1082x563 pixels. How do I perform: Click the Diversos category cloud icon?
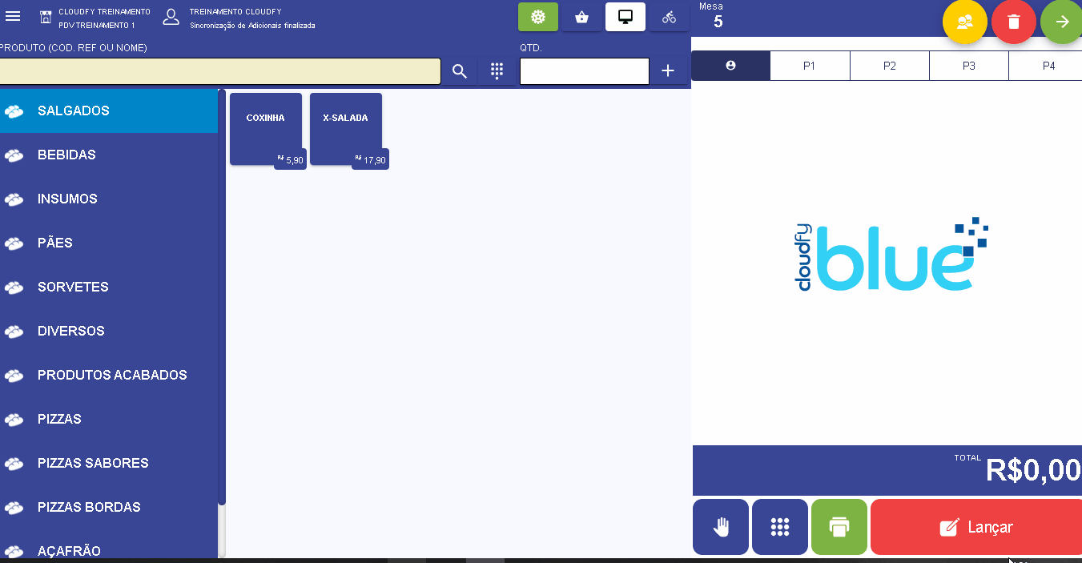[x=14, y=332]
